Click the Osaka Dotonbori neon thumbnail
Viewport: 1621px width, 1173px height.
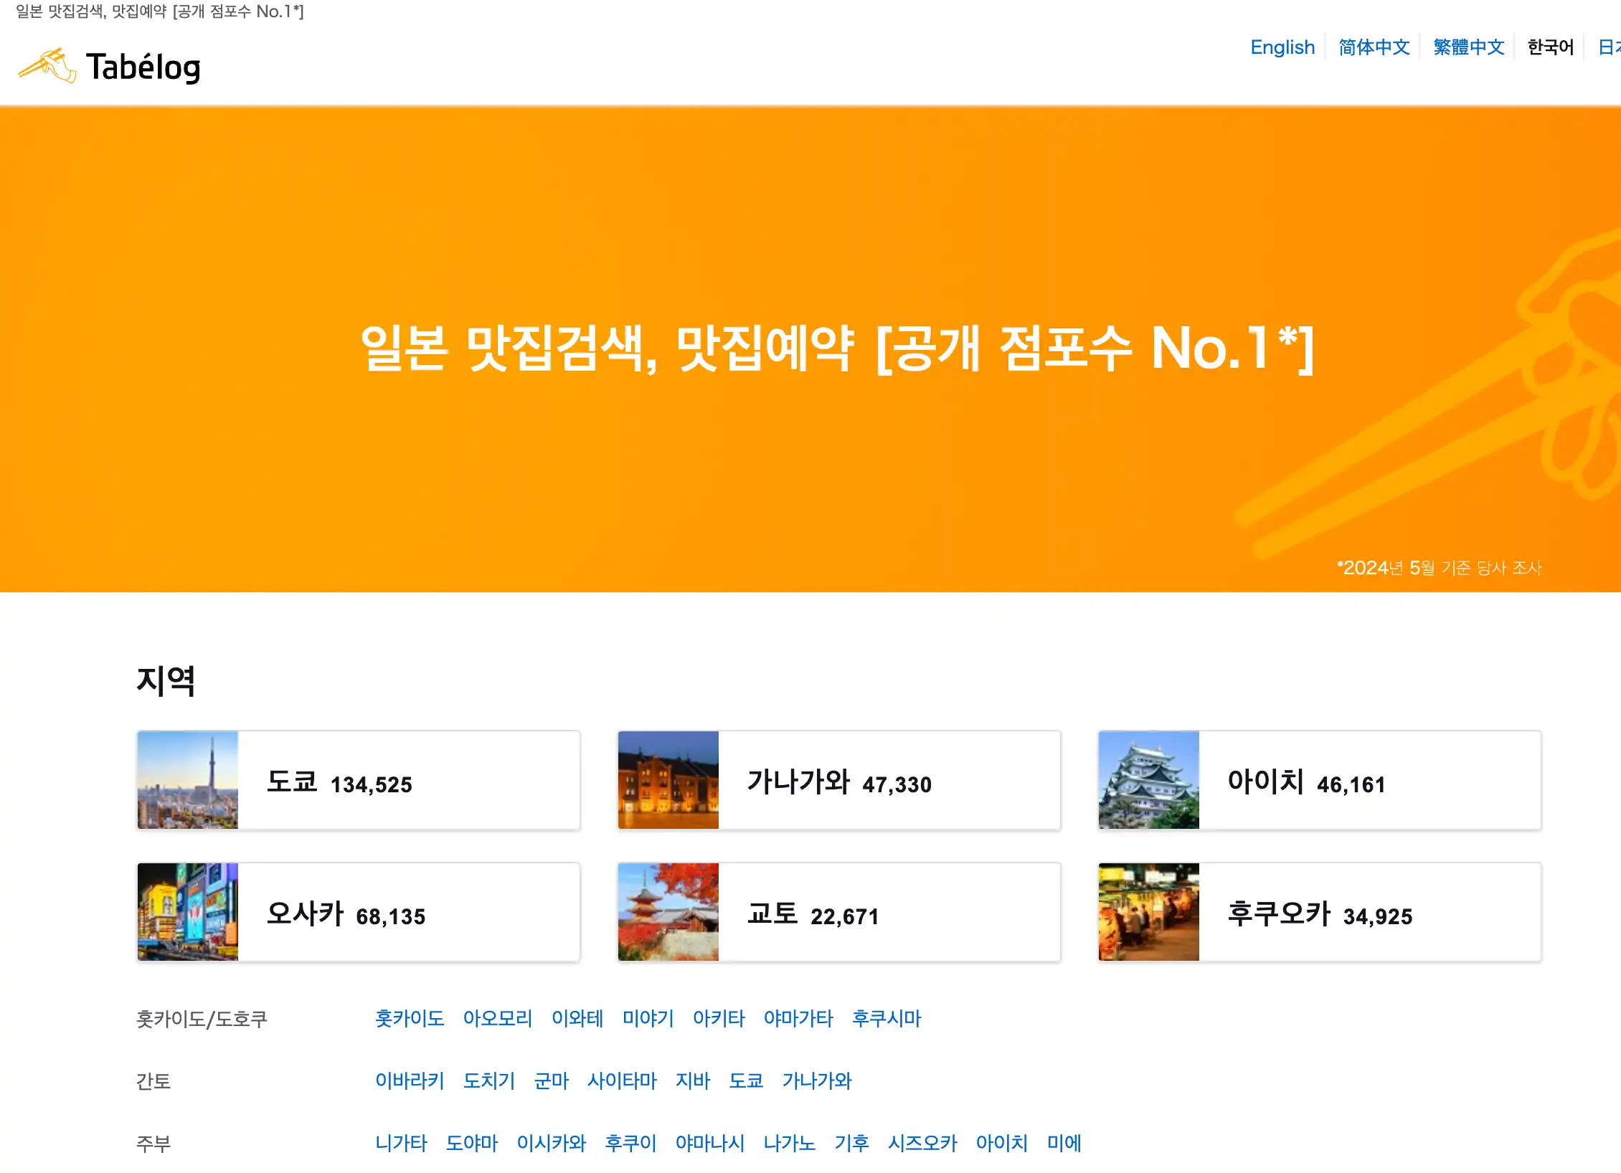(x=188, y=912)
